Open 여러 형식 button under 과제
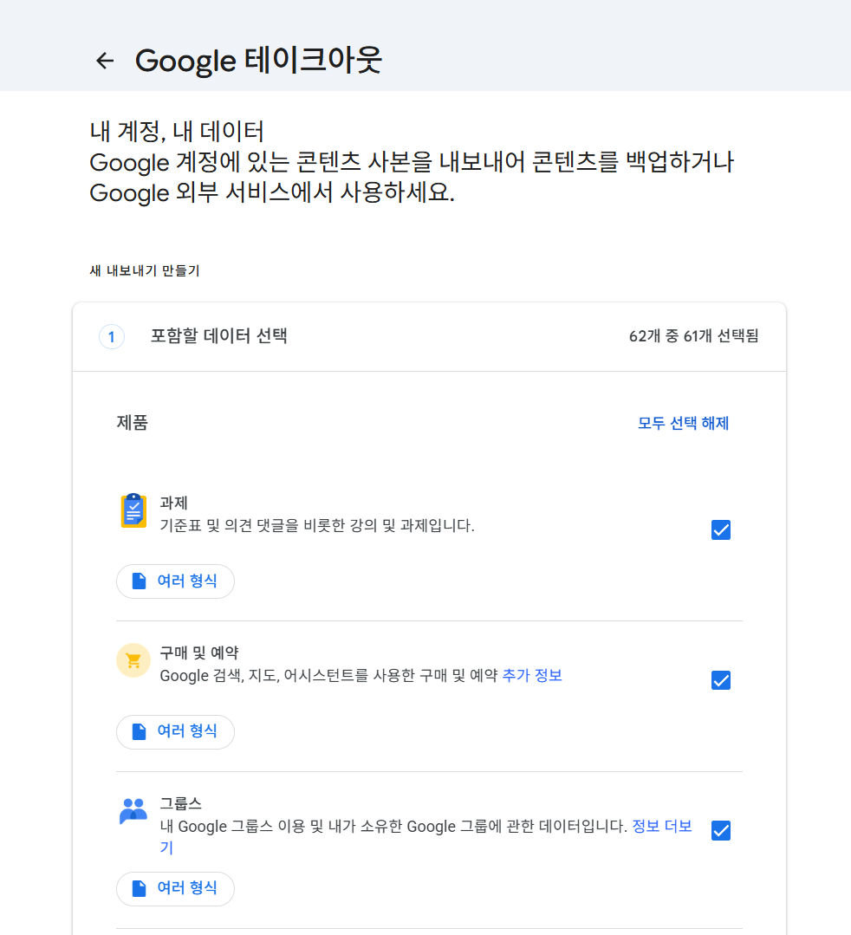The width and height of the screenshot is (851, 935). [175, 581]
